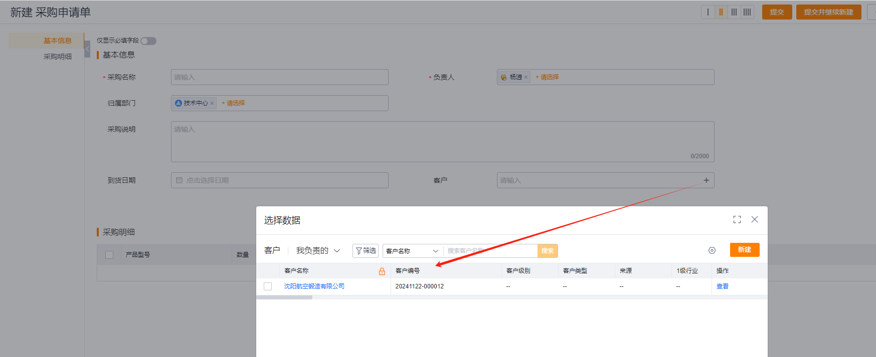Click 搜索 button in dialog

548,251
